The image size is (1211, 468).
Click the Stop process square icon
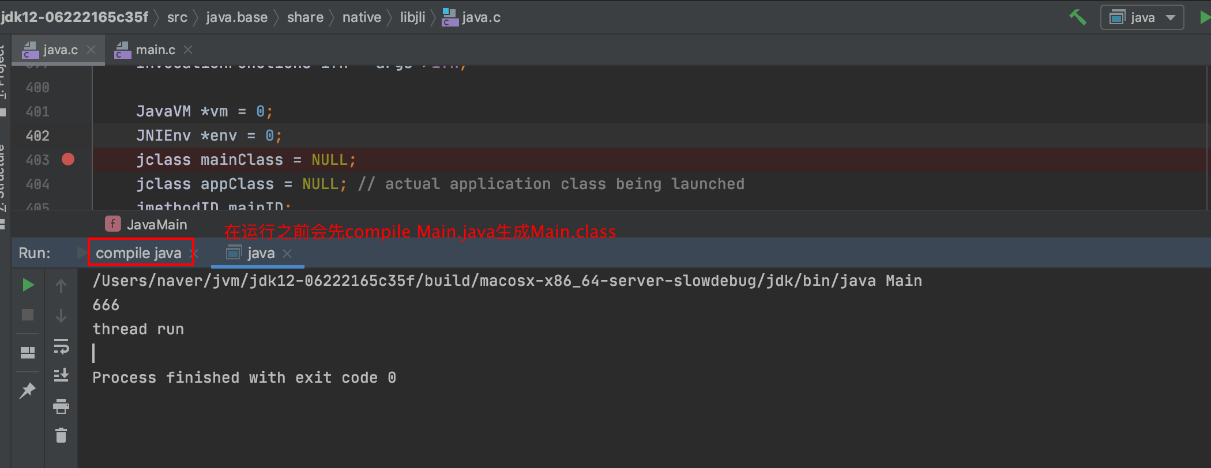point(28,315)
